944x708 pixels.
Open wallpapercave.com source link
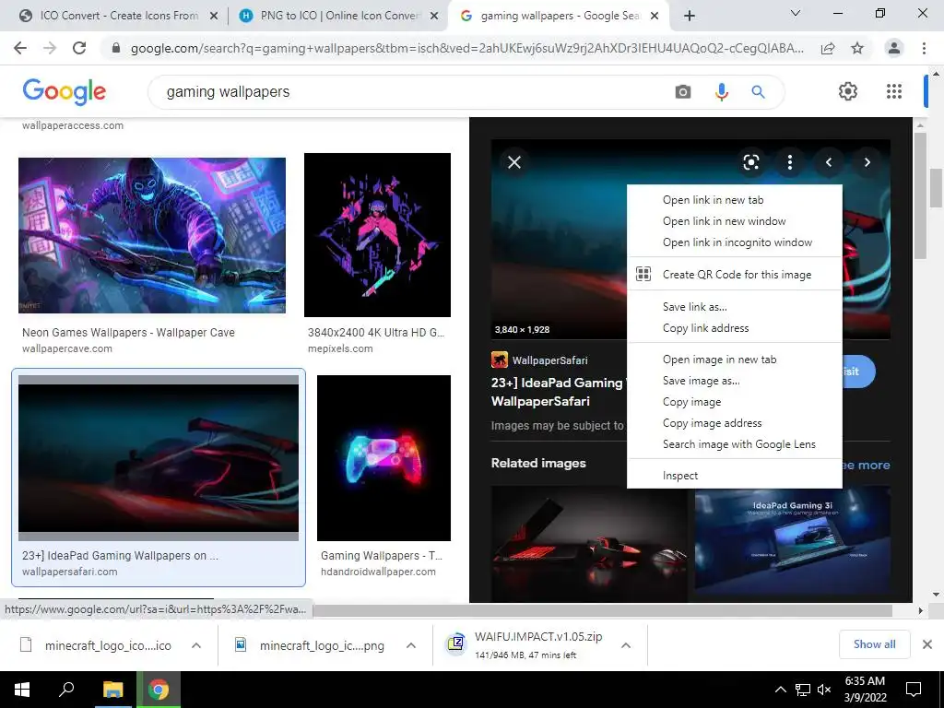tap(66, 348)
